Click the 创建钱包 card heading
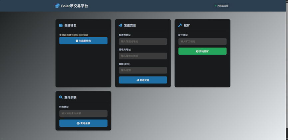The image size is (288, 140). [70, 25]
